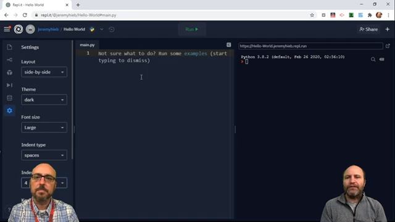The image size is (395, 222).
Task: Click the Hello World repl title
Action: 74,29
